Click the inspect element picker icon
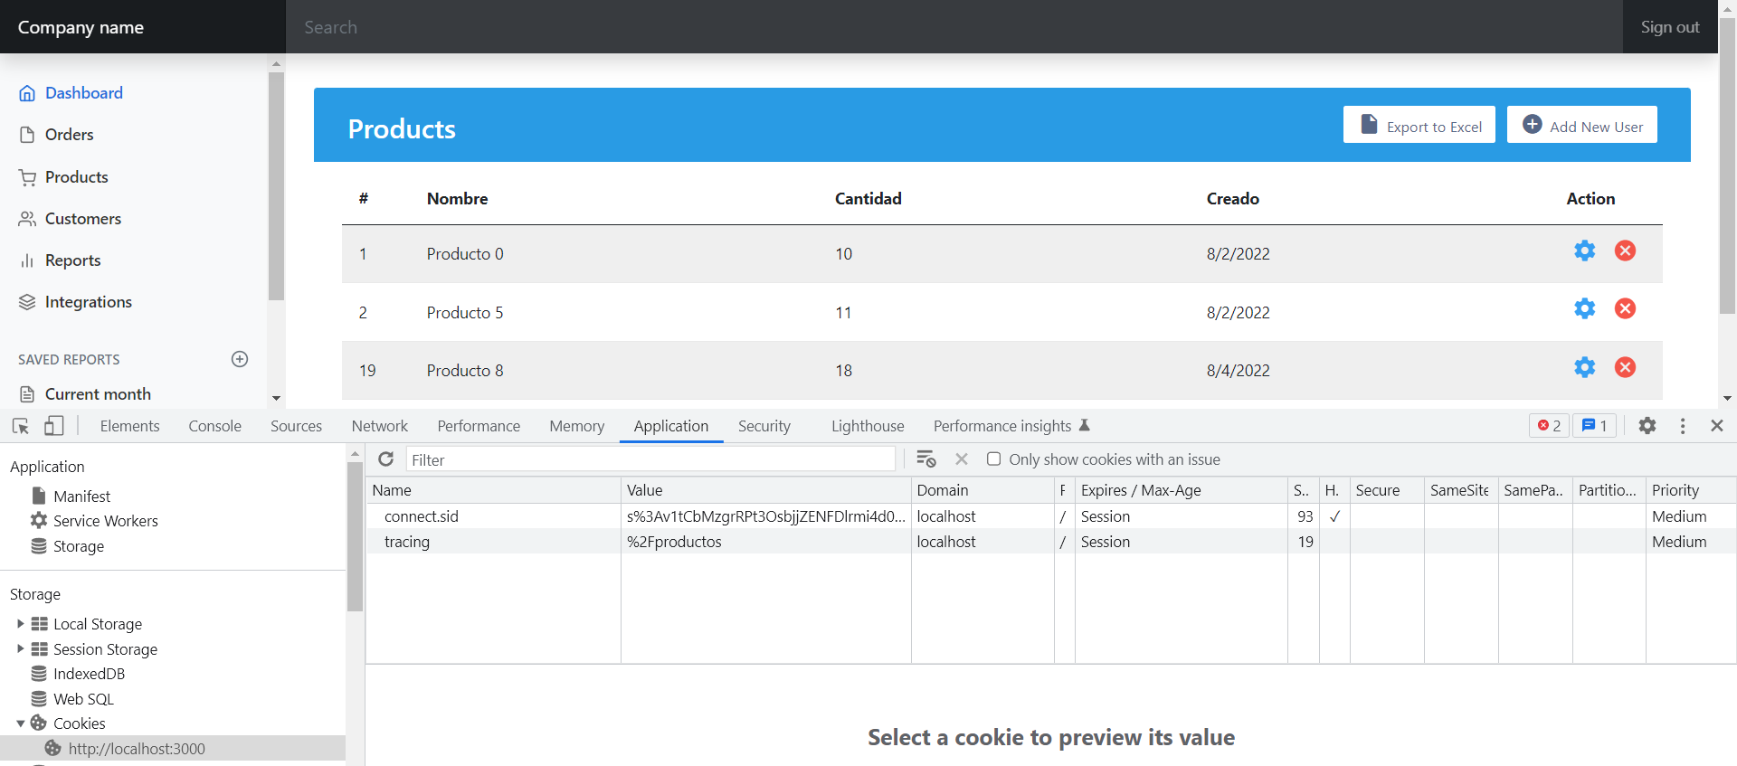This screenshot has width=1737, height=766. [x=21, y=426]
